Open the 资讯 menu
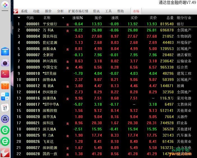The width and height of the screenshot is (197, 158). click(96, 11)
